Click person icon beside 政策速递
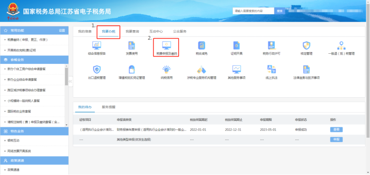This screenshot has width=370, height=175. 6,160
